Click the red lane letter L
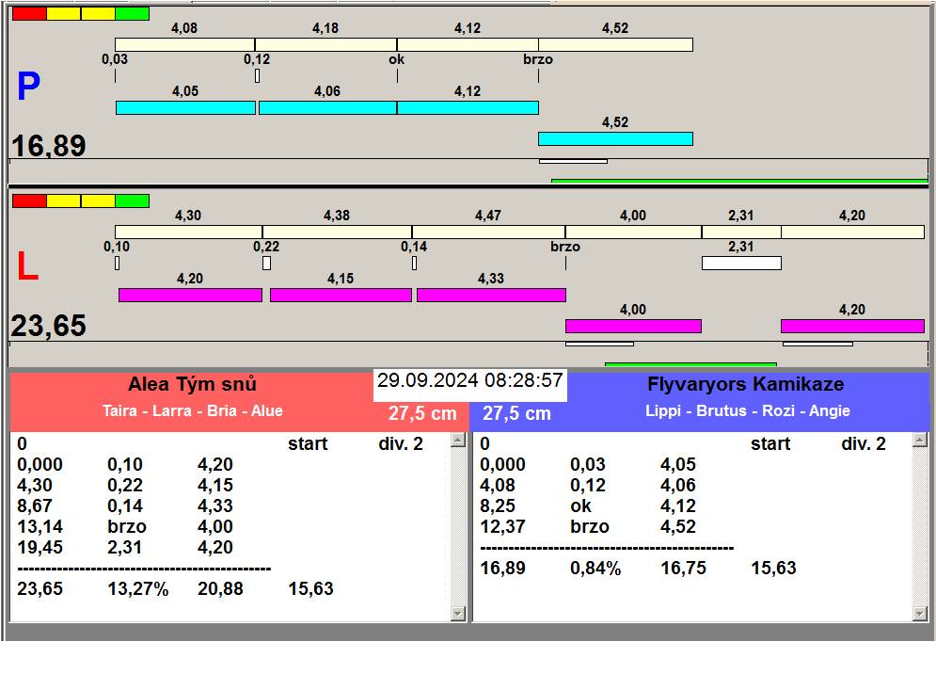This screenshot has width=936, height=674. coord(27,266)
